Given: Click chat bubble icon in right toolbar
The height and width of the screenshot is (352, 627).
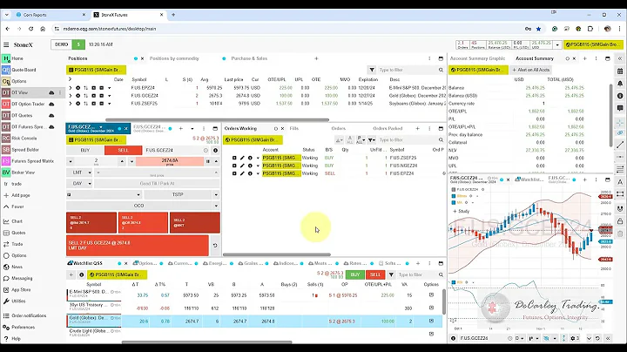Looking at the screenshot, I should [620, 108].
